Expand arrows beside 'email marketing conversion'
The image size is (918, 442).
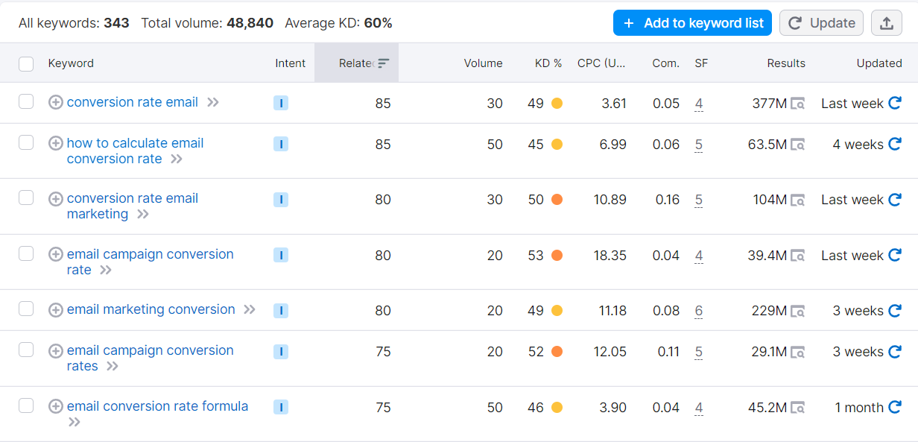[x=250, y=309]
